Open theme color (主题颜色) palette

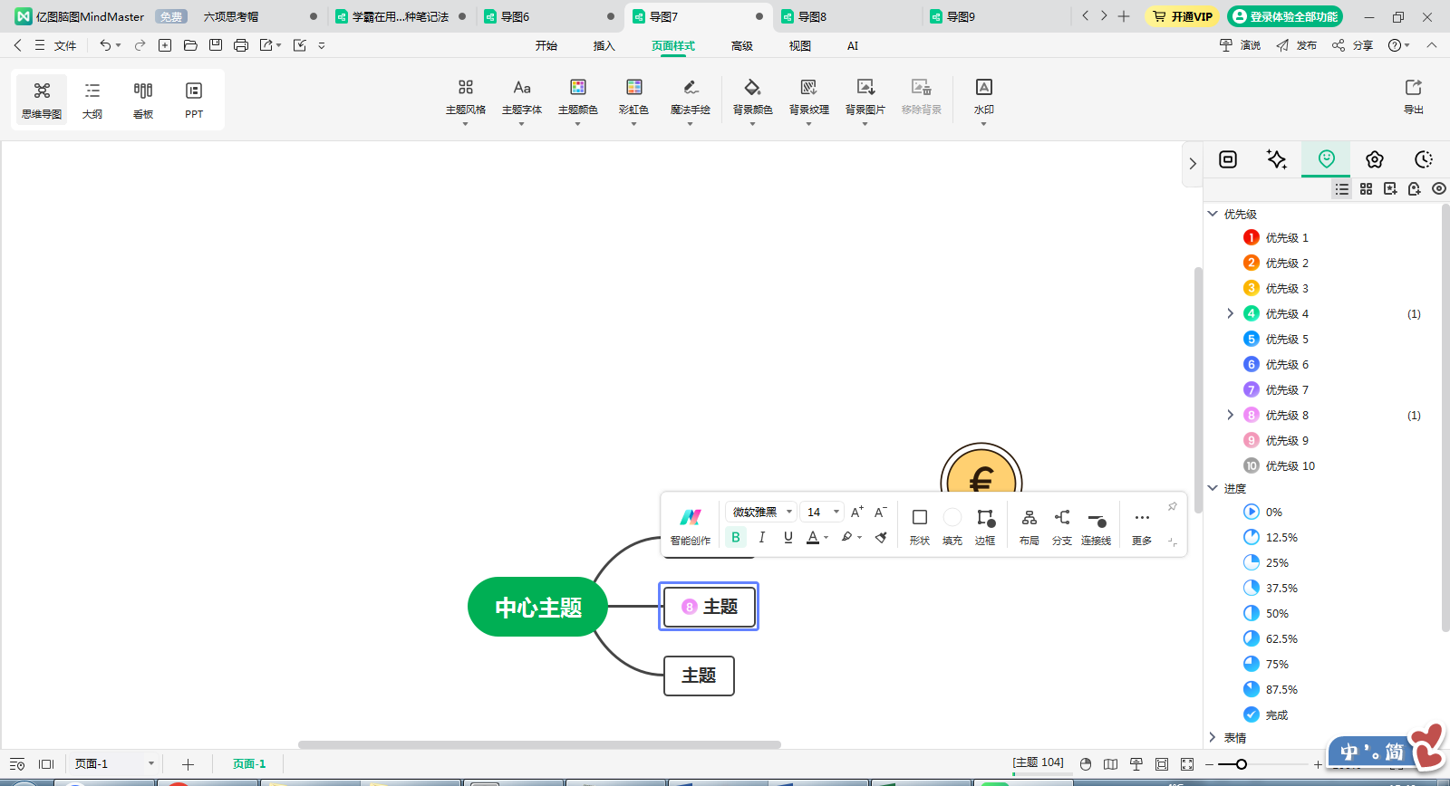(x=577, y=98)
